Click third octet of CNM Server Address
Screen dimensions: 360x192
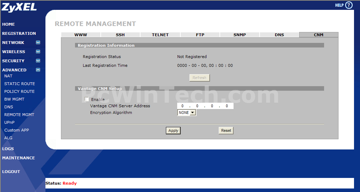(x=212, y=106)
